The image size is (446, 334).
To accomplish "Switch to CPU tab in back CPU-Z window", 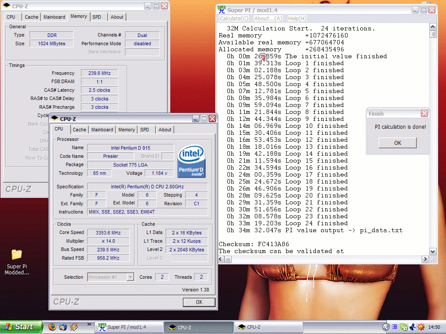I will (11, 17).
